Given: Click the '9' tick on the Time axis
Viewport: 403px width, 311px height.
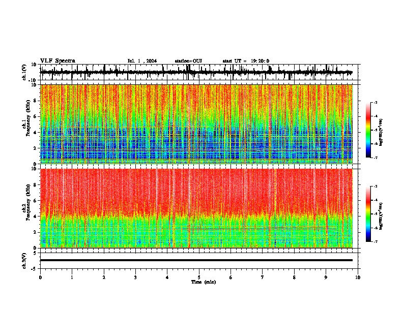Looking at the screenshot, I should (x=326, y=277).
